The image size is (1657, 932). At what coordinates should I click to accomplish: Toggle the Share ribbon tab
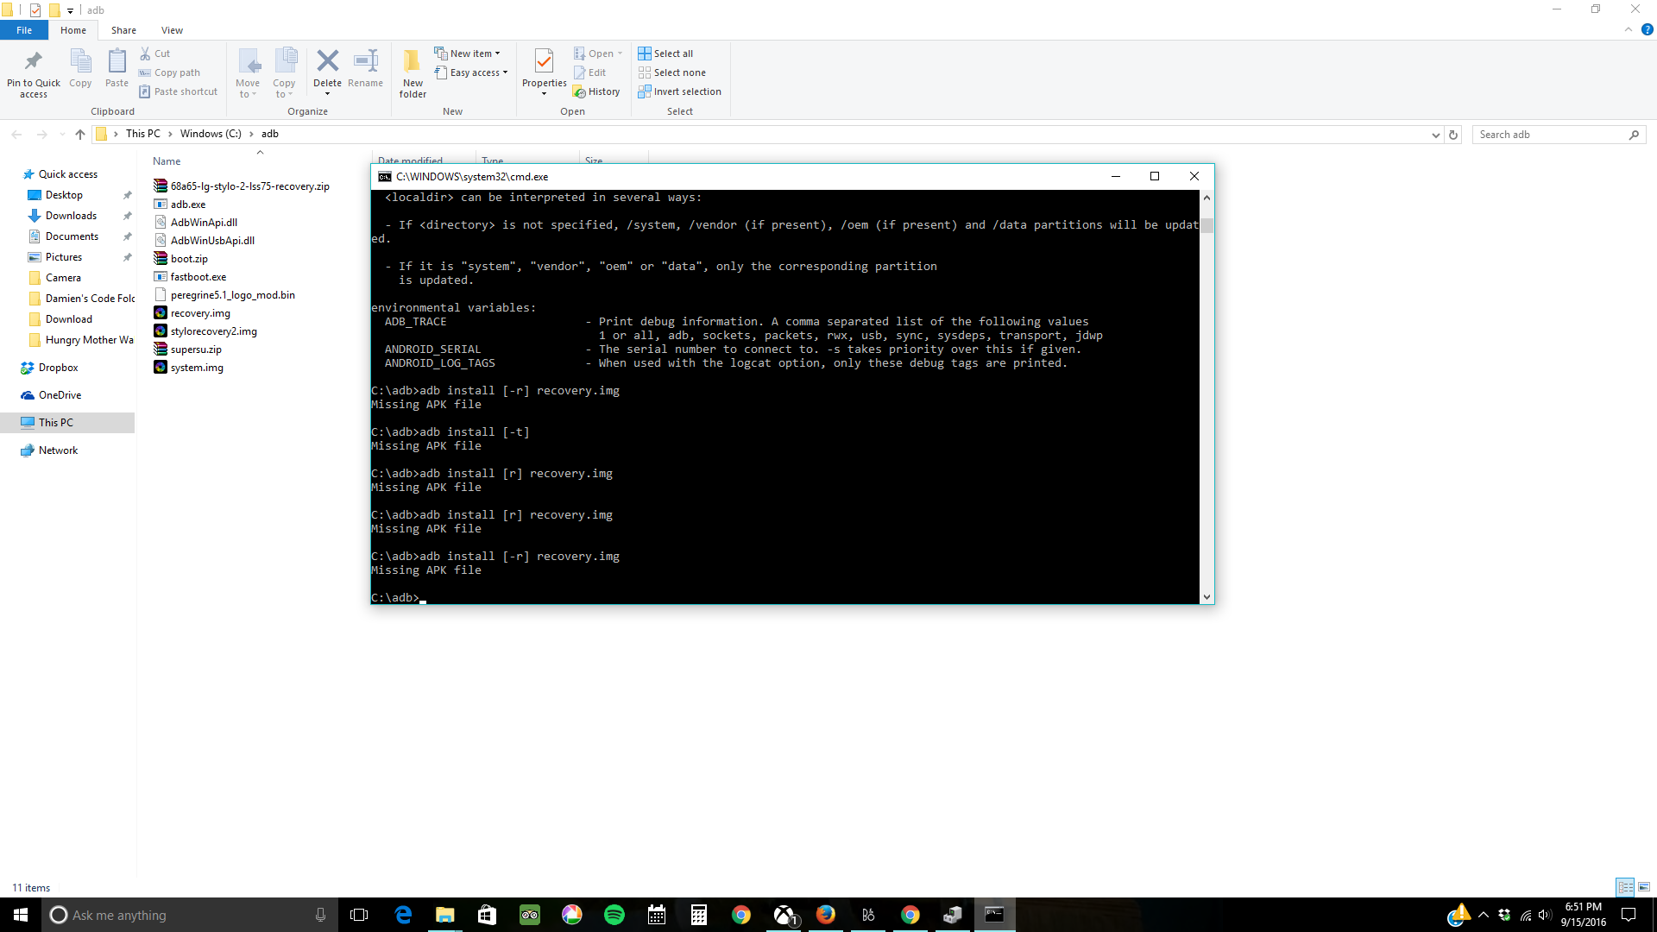123,31
